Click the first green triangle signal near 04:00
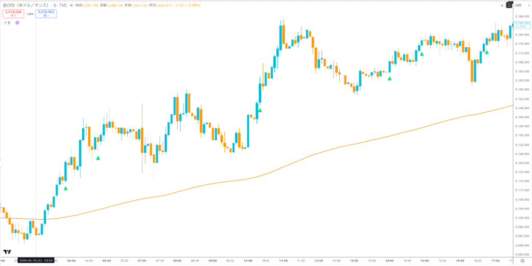532x266 pixels. pos(65,188)
